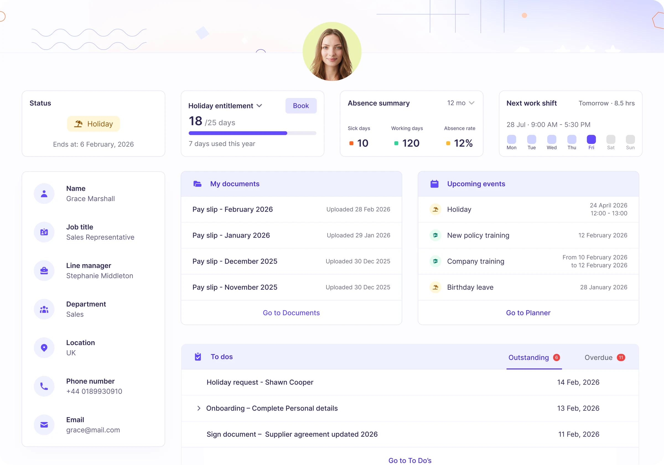Open Pay slip - December 2025
Image resolution: width=664 pixels, height=465 pixels.
(x=291, y=261)
